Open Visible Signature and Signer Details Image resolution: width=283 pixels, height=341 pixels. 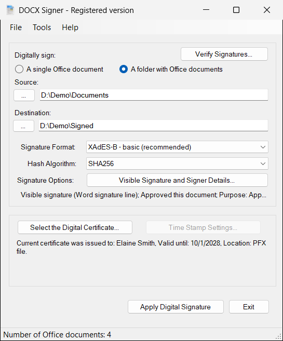[x=177, y=180]
